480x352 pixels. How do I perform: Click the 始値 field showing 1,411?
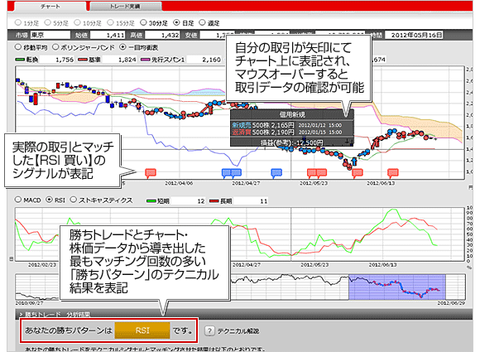[108, 36]
